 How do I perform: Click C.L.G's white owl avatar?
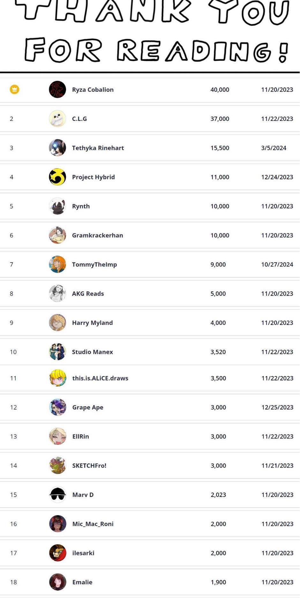[57, 119]
